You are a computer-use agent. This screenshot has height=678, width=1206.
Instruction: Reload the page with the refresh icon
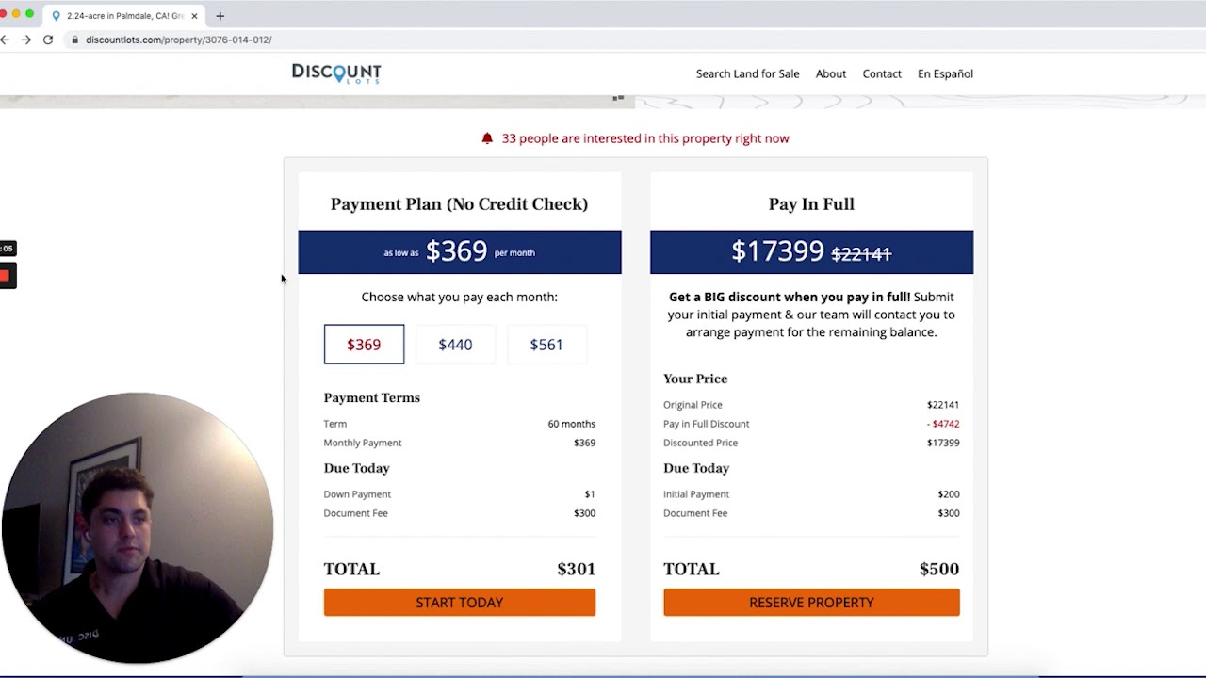[48, 40]
